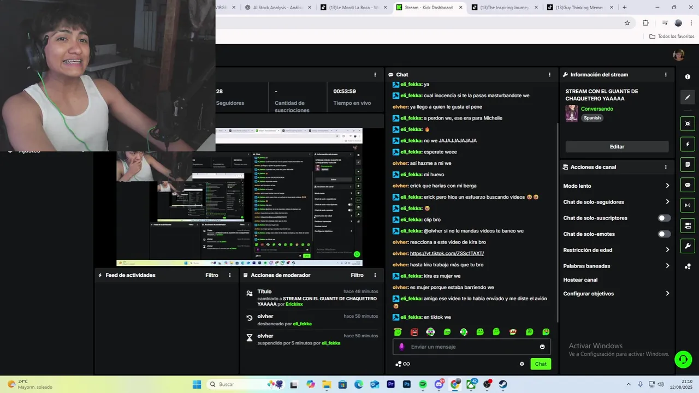The image size is (699, 393).
Task: Click the 00:53:59 Tiempo en vivo value
Action: point(345,91)
